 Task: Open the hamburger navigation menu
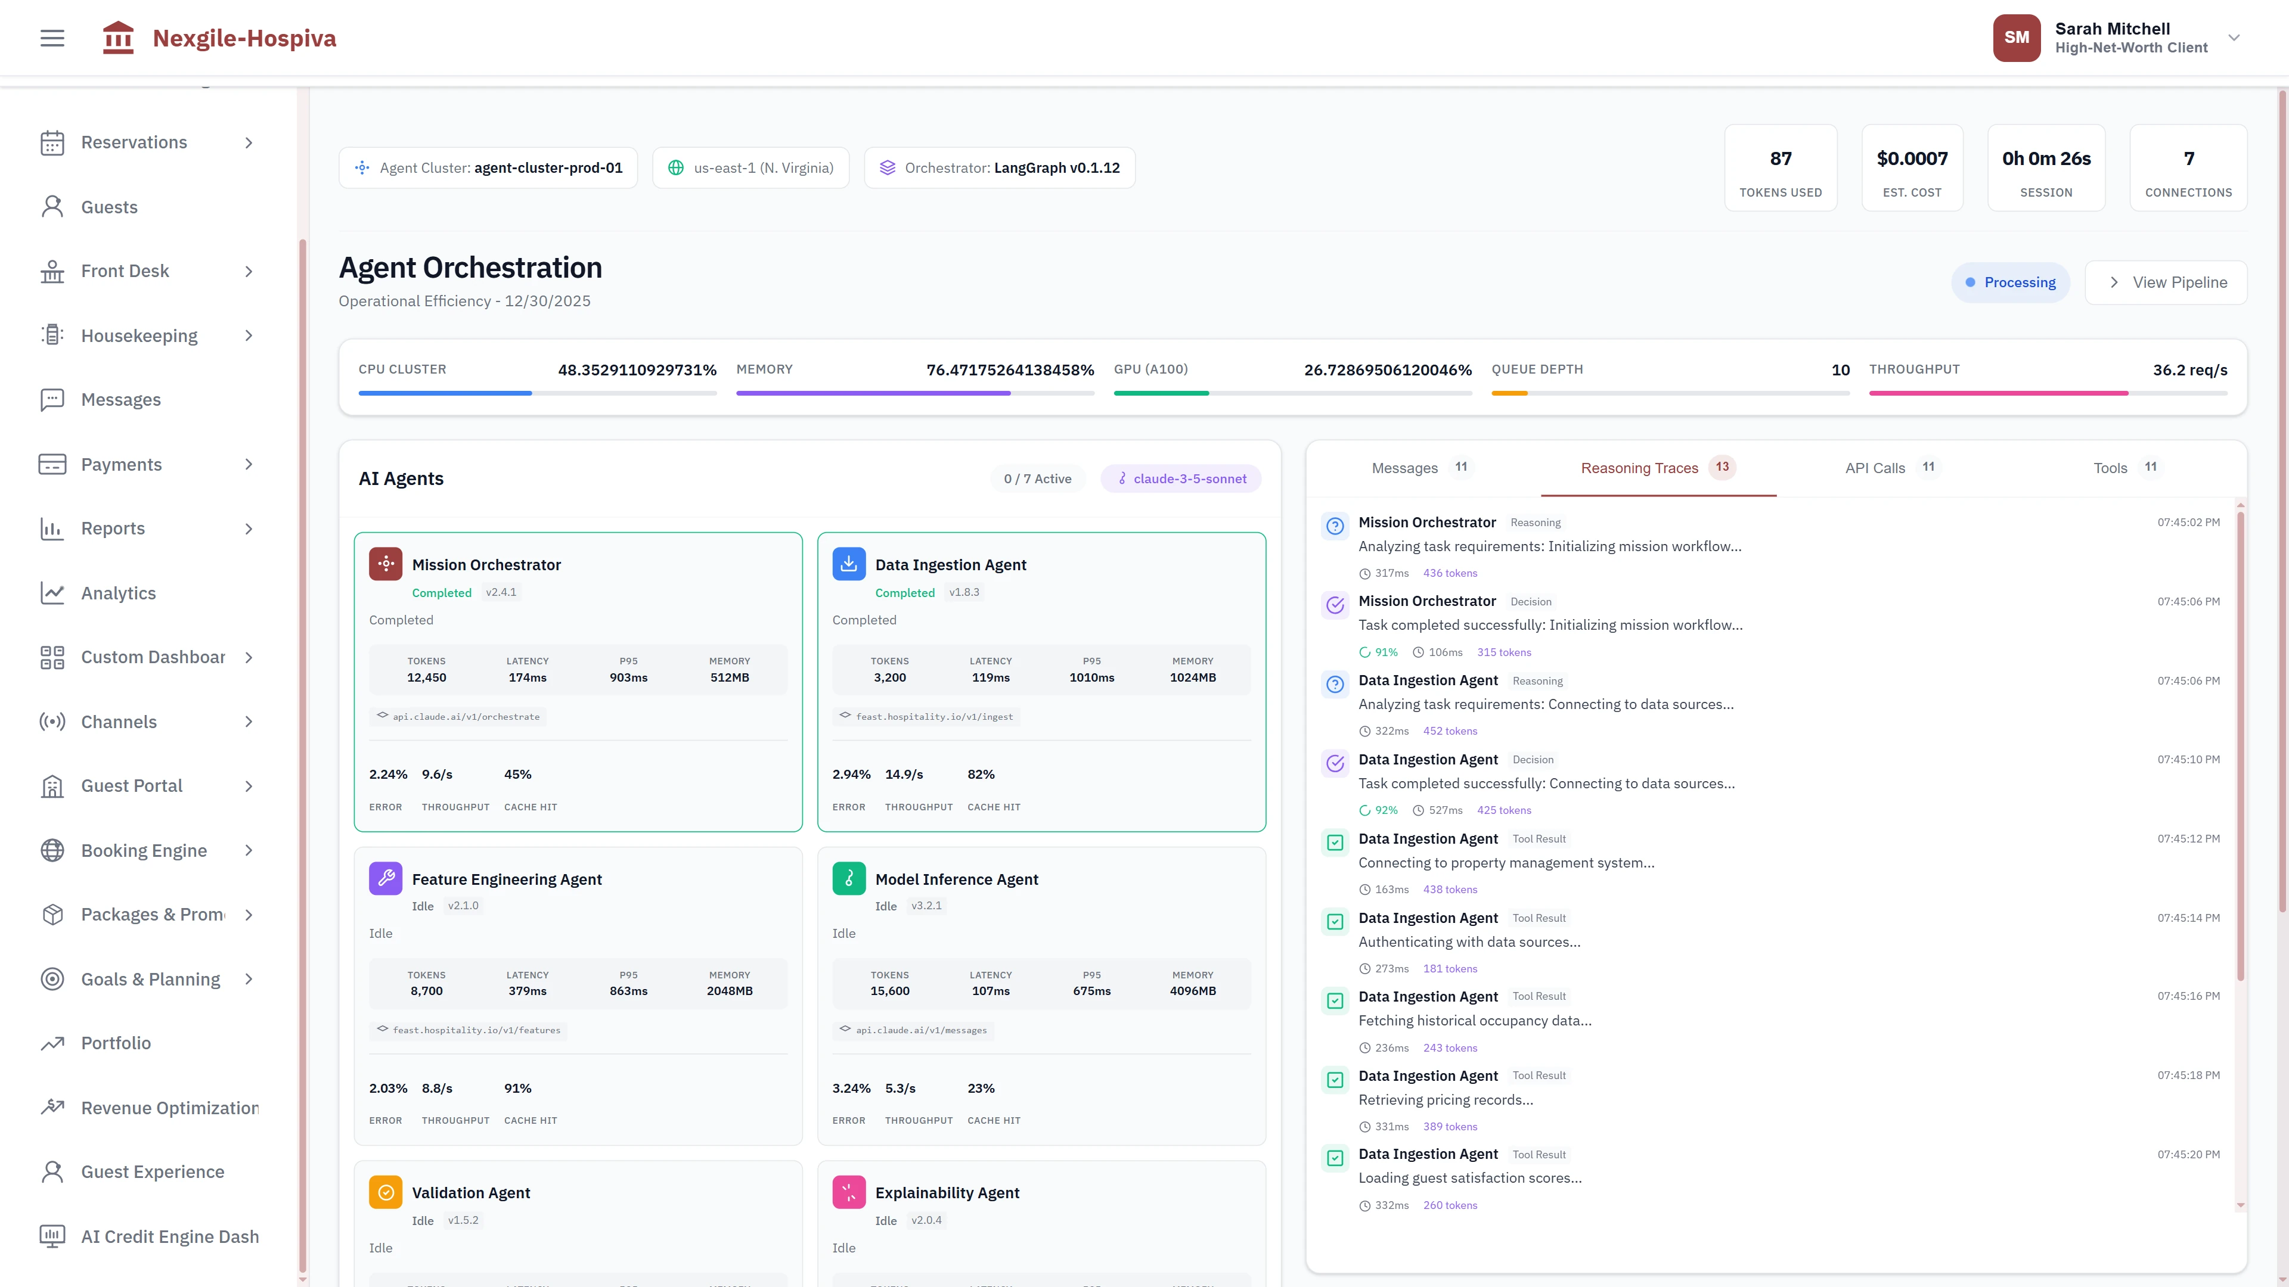(51, 38)
